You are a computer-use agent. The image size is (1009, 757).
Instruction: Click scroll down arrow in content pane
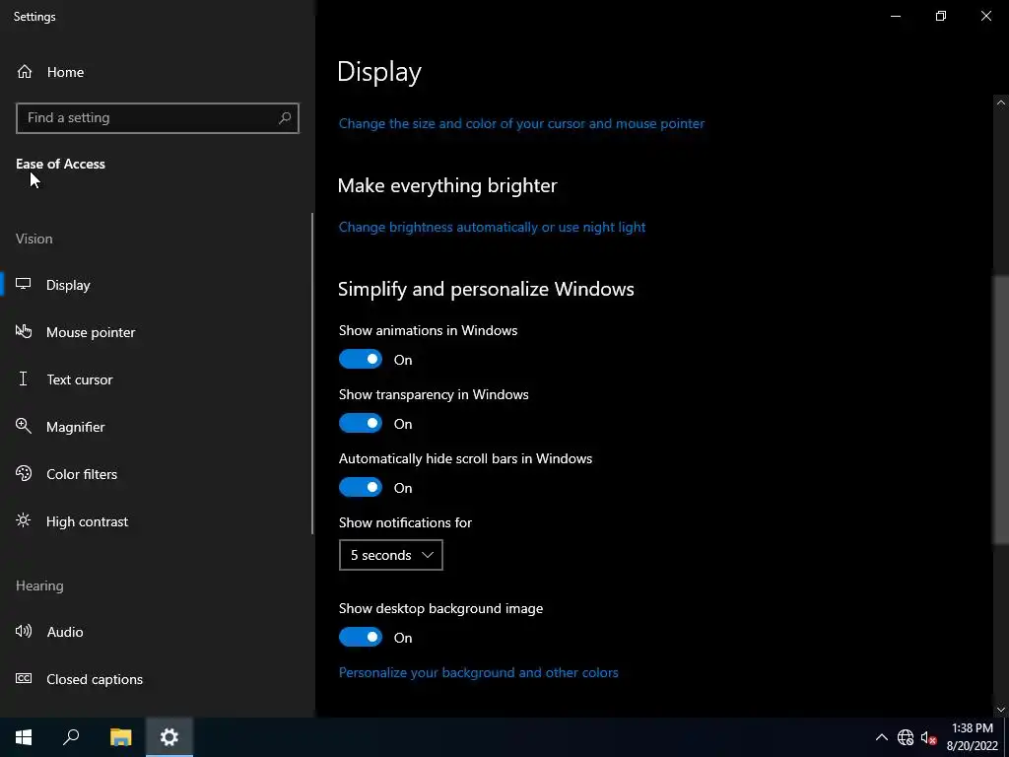(x=1001, y=710)
